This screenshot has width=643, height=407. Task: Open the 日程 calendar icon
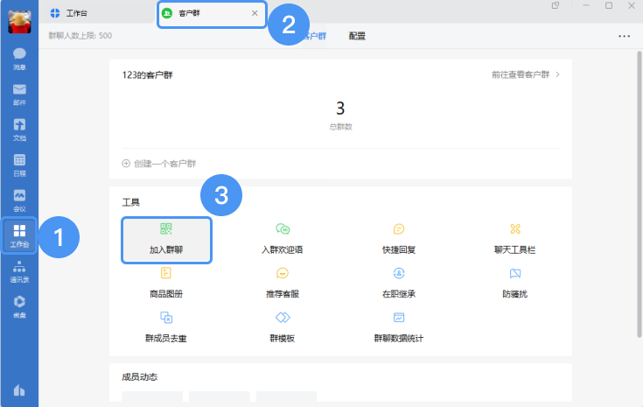[19, 165]
